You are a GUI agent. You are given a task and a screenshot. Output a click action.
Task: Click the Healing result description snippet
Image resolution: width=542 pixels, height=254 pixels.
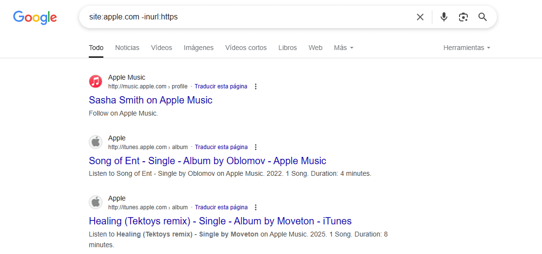(x=238, y=239)
